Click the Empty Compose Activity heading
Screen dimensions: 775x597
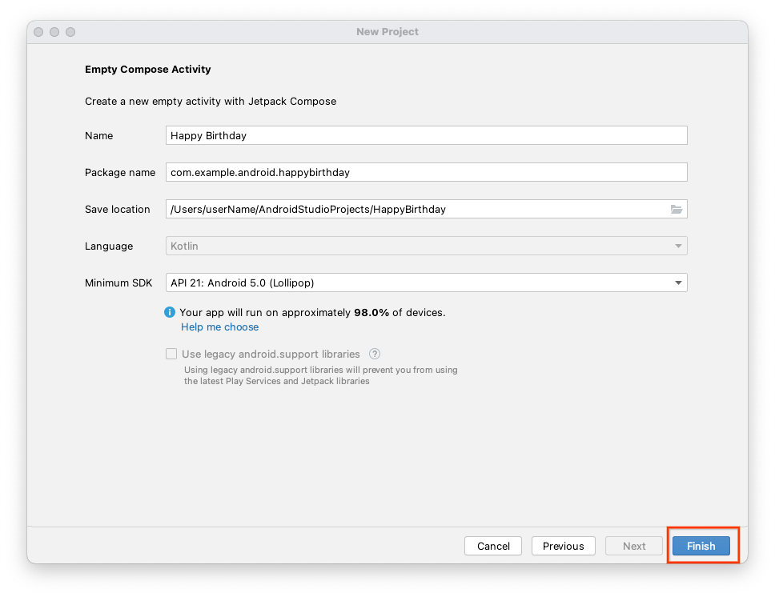tap(148, 70)
